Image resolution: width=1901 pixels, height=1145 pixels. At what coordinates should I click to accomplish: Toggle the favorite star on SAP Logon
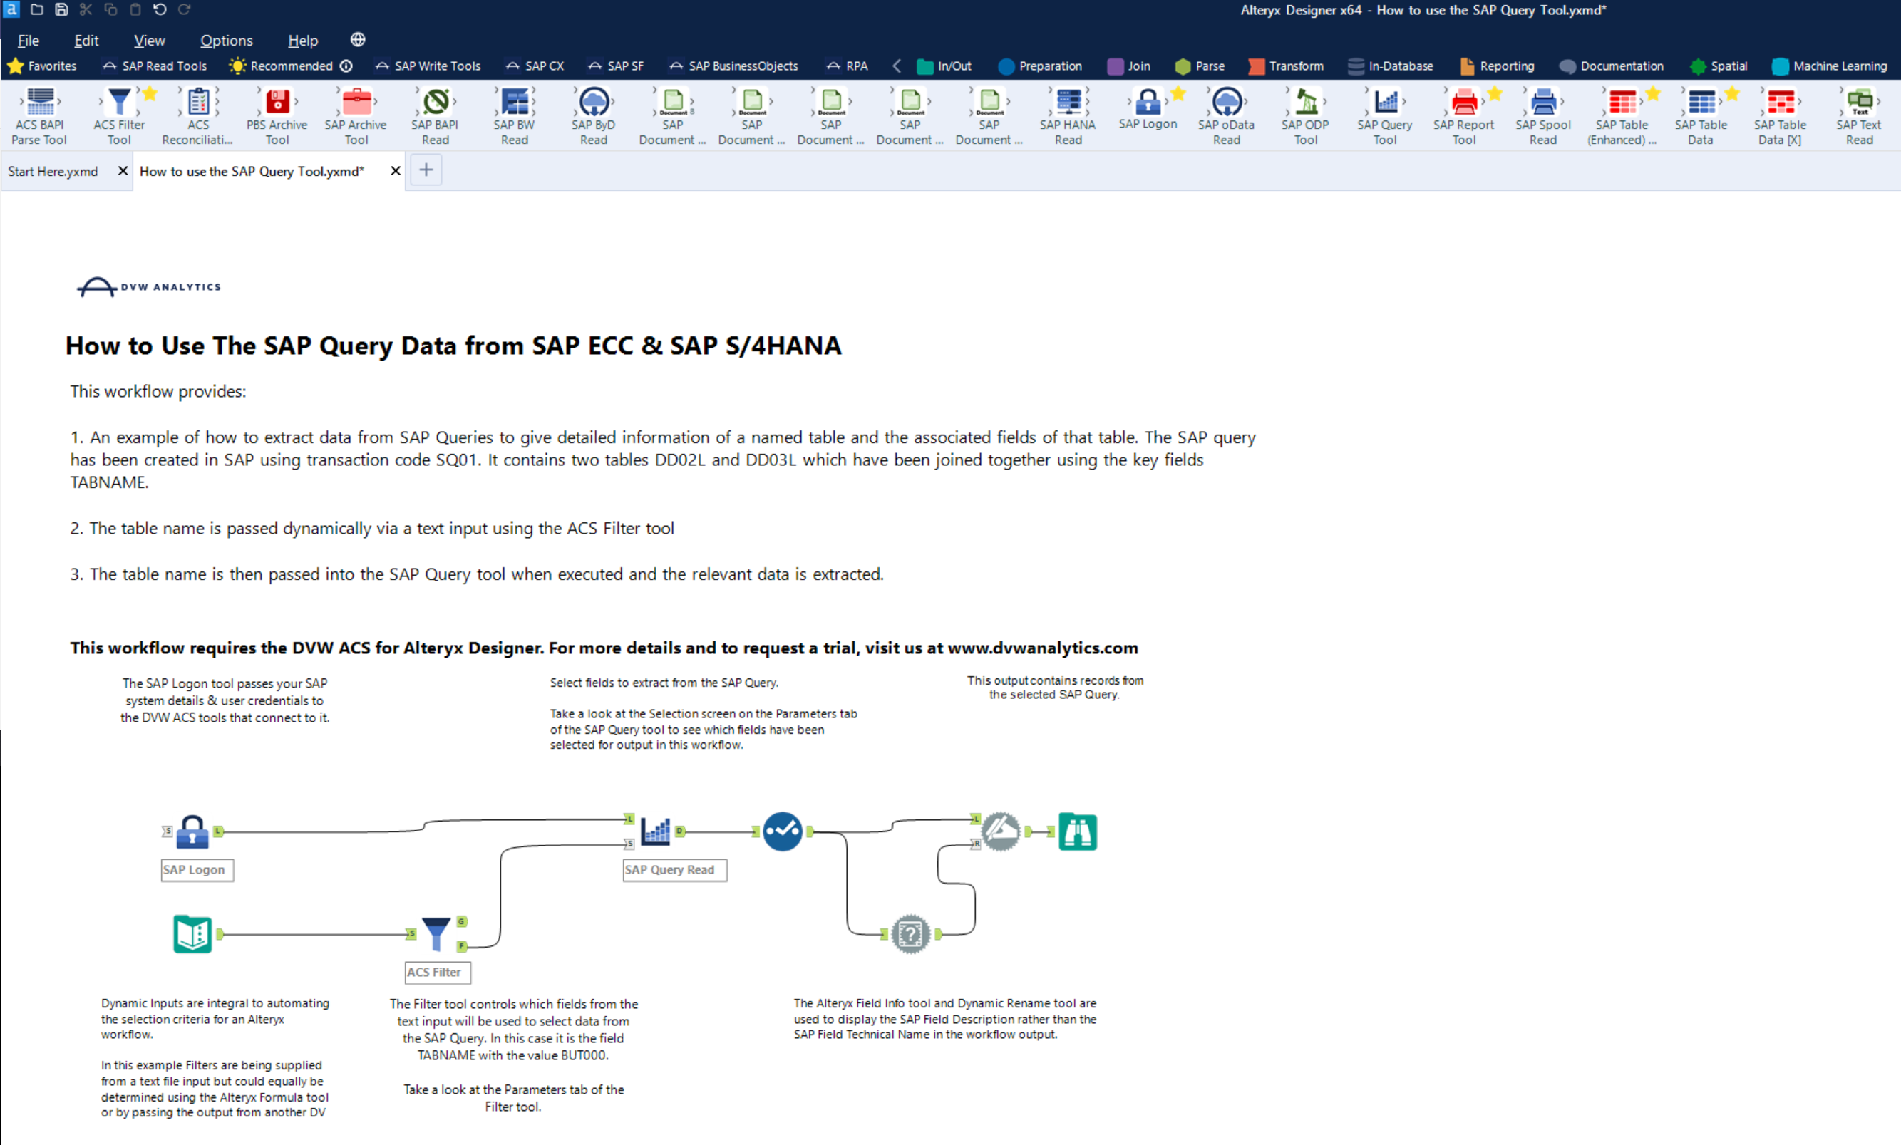point(1178,92)
